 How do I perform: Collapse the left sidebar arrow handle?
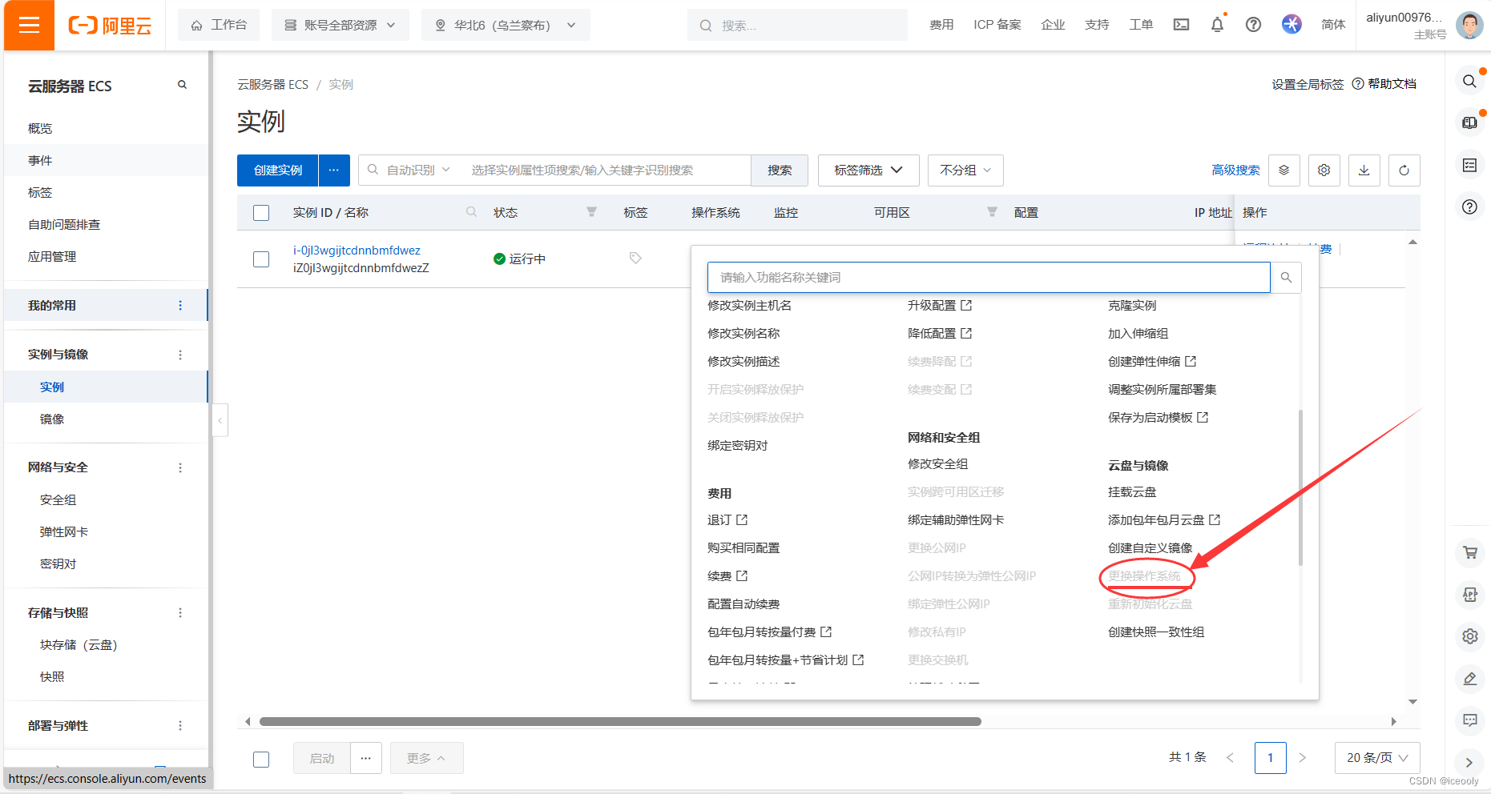point(220,420)
